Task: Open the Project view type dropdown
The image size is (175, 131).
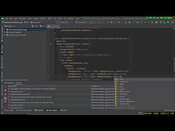Action: click(x=10, y=26)
